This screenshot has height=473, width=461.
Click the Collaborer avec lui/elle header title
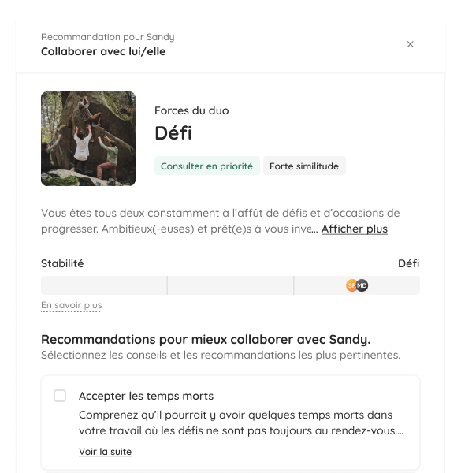(103, 51)
